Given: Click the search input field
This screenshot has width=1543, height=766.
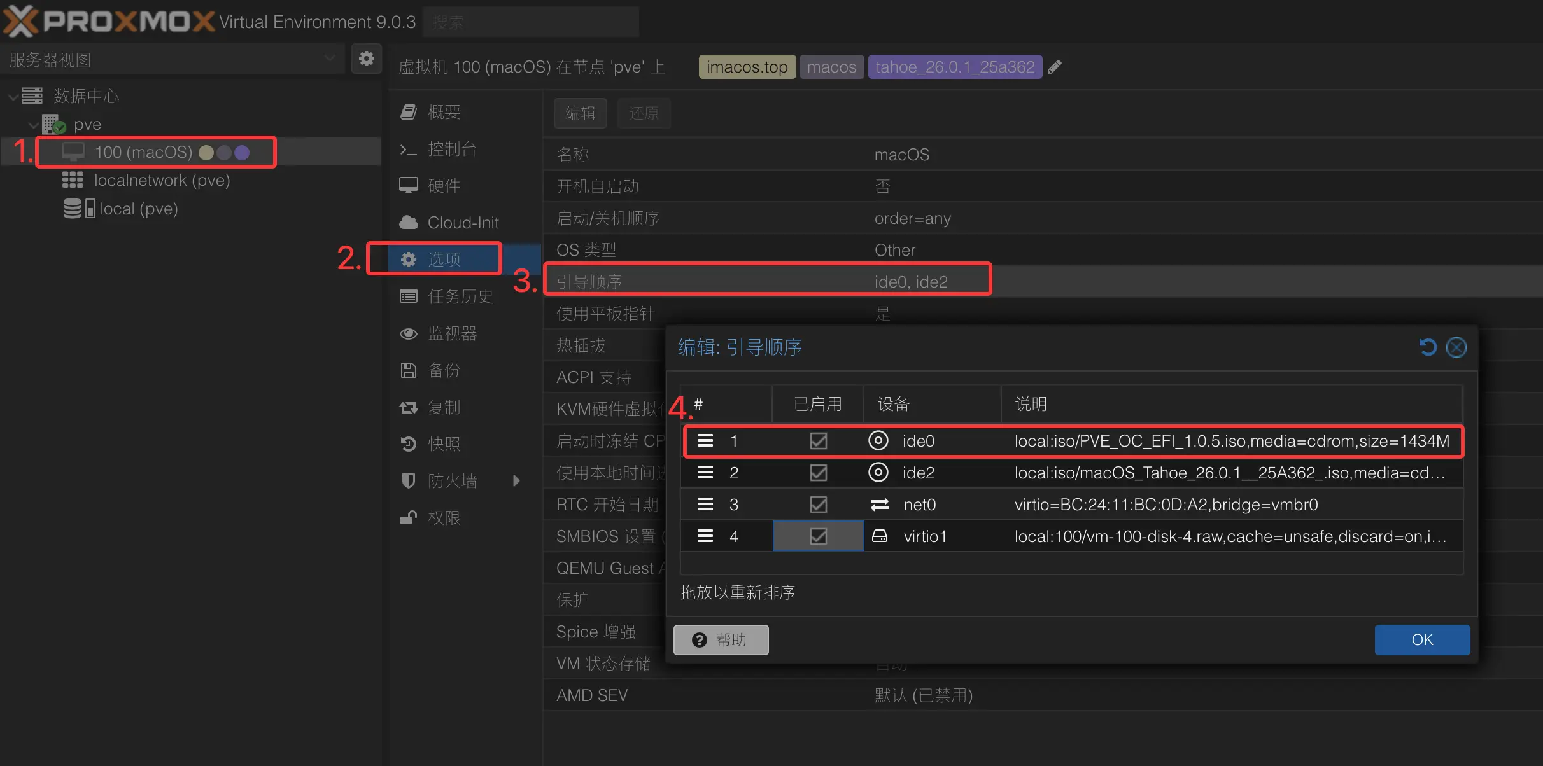Looking at the screenshot, I should pos(530,22).
